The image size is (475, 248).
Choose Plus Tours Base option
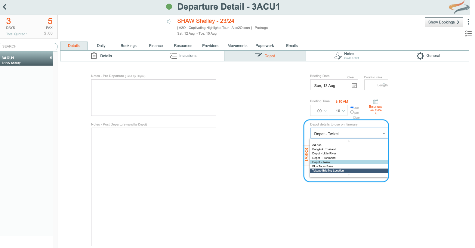point(349,166)
